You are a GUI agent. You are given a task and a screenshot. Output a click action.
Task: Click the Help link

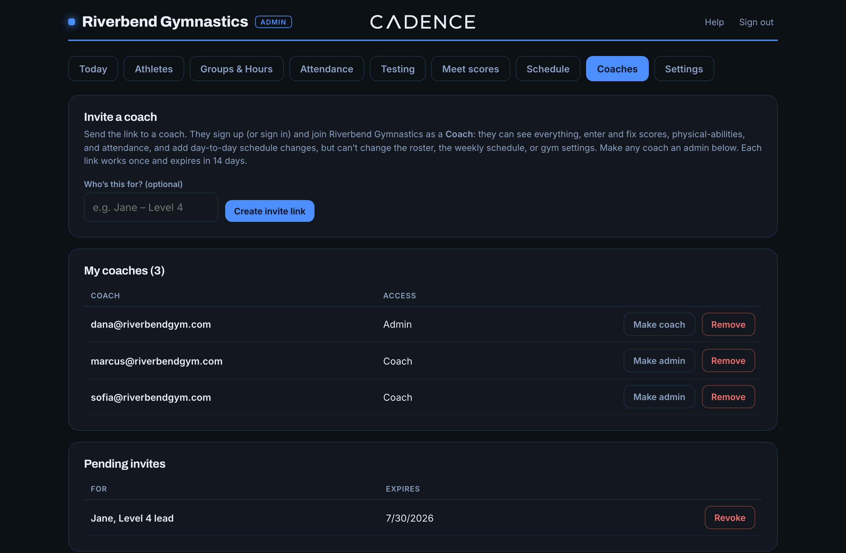(714, 22)
